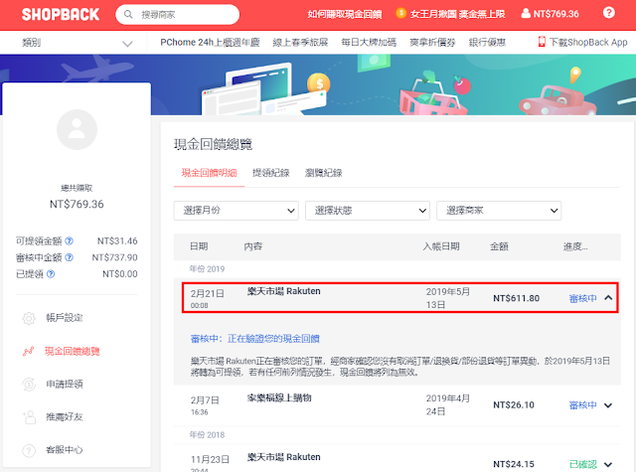Collapse the 2月21日 Rakuten row chevron
The width and height of the screenshot is (636, 472).
(608, 298)
